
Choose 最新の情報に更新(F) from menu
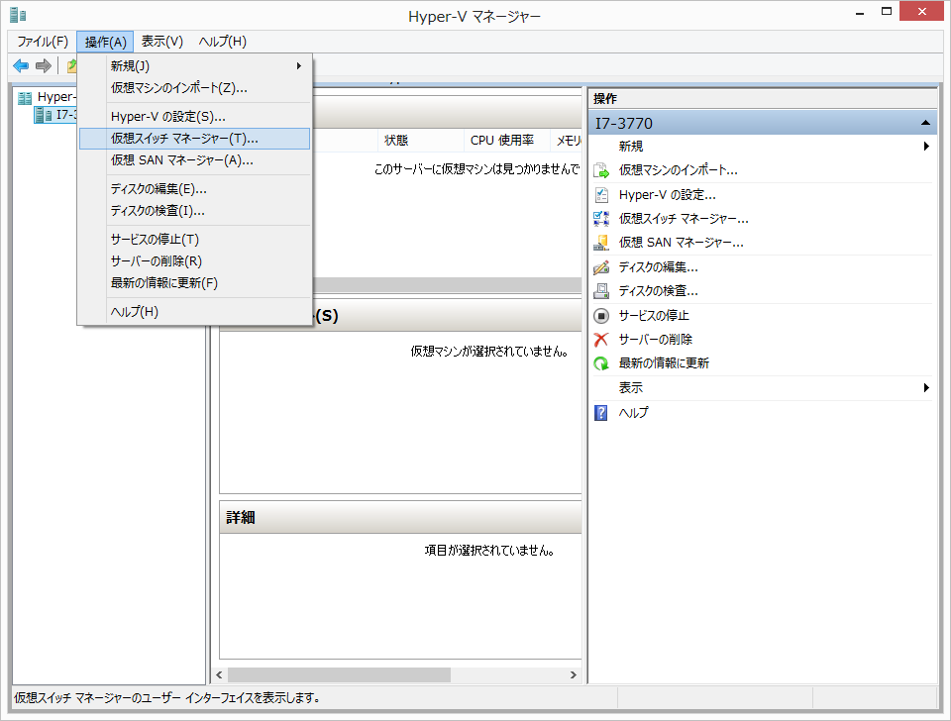[x=194, y=283]
